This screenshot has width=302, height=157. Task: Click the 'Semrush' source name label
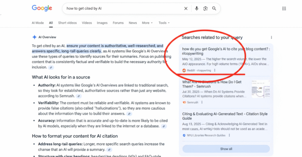click(193, 102)
